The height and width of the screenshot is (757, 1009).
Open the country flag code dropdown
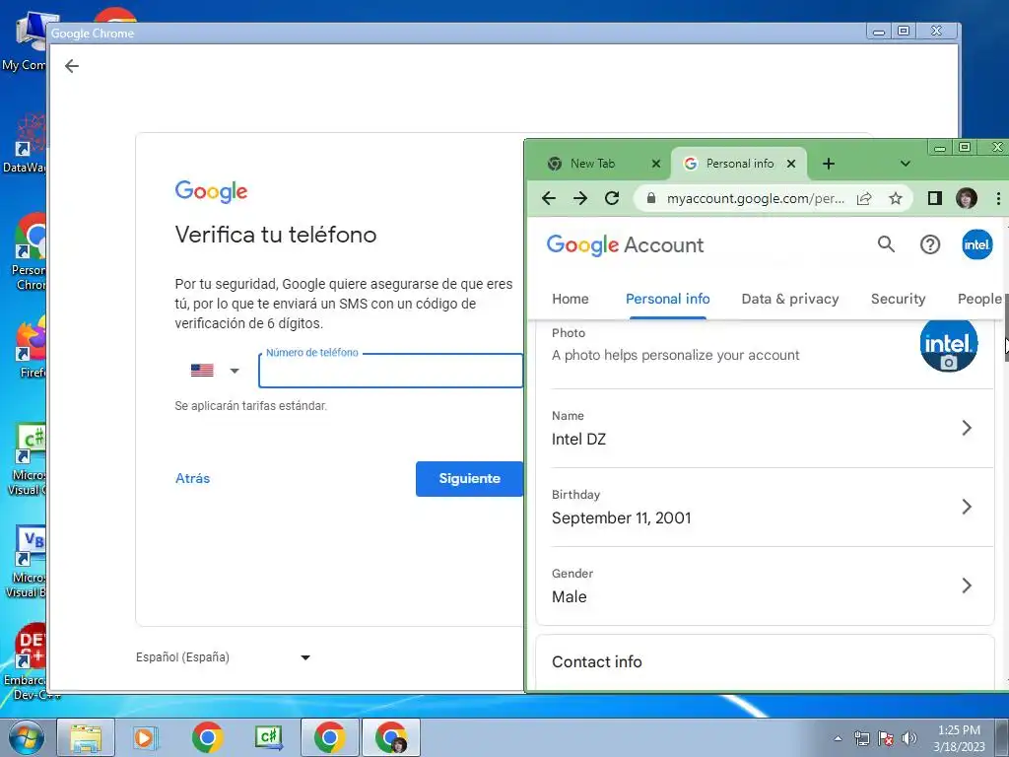coord(215,371)
